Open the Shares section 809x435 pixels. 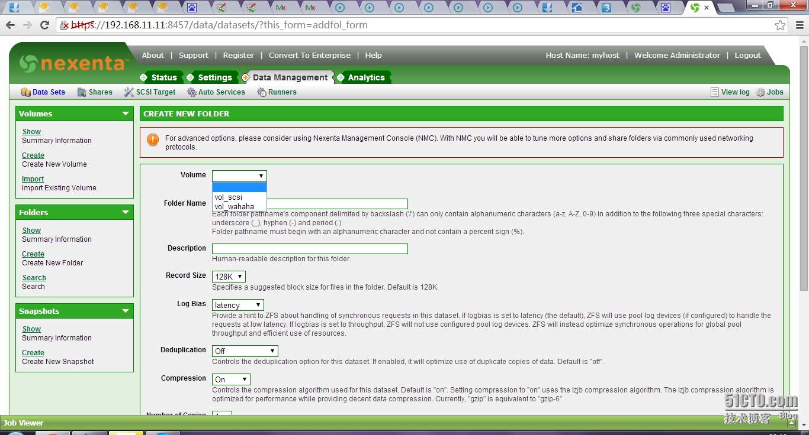[95, 92]
